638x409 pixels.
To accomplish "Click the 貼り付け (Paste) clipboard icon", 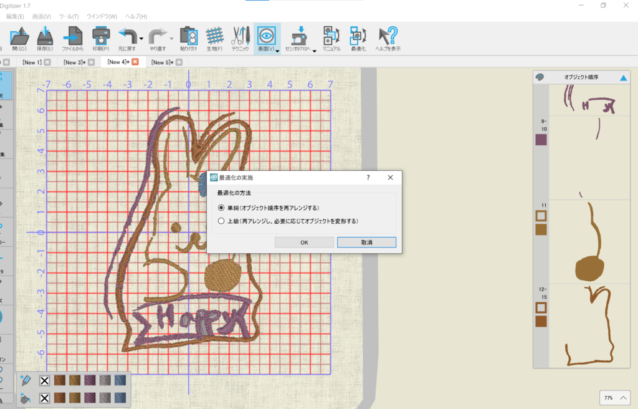I will point(188,36).
